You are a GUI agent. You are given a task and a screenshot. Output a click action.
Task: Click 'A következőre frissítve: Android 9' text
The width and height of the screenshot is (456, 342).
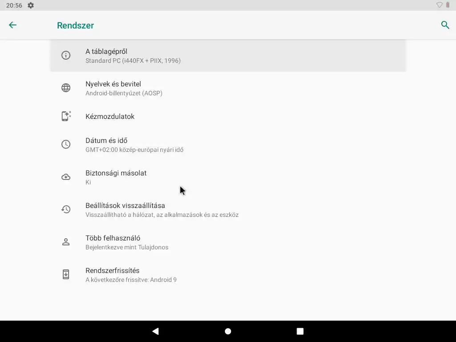coord(131,280)
